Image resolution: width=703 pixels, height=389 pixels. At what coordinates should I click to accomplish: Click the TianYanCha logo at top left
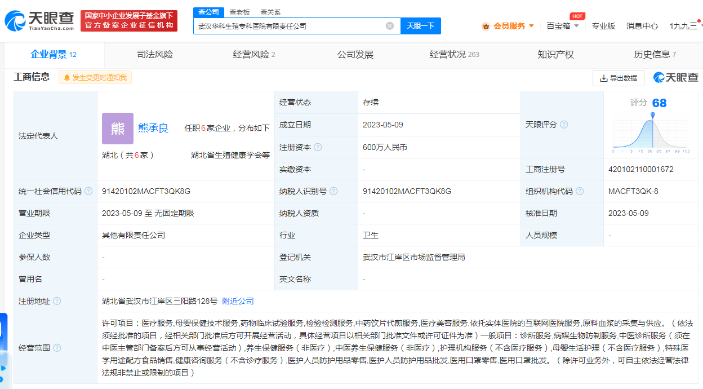point(39,21)
